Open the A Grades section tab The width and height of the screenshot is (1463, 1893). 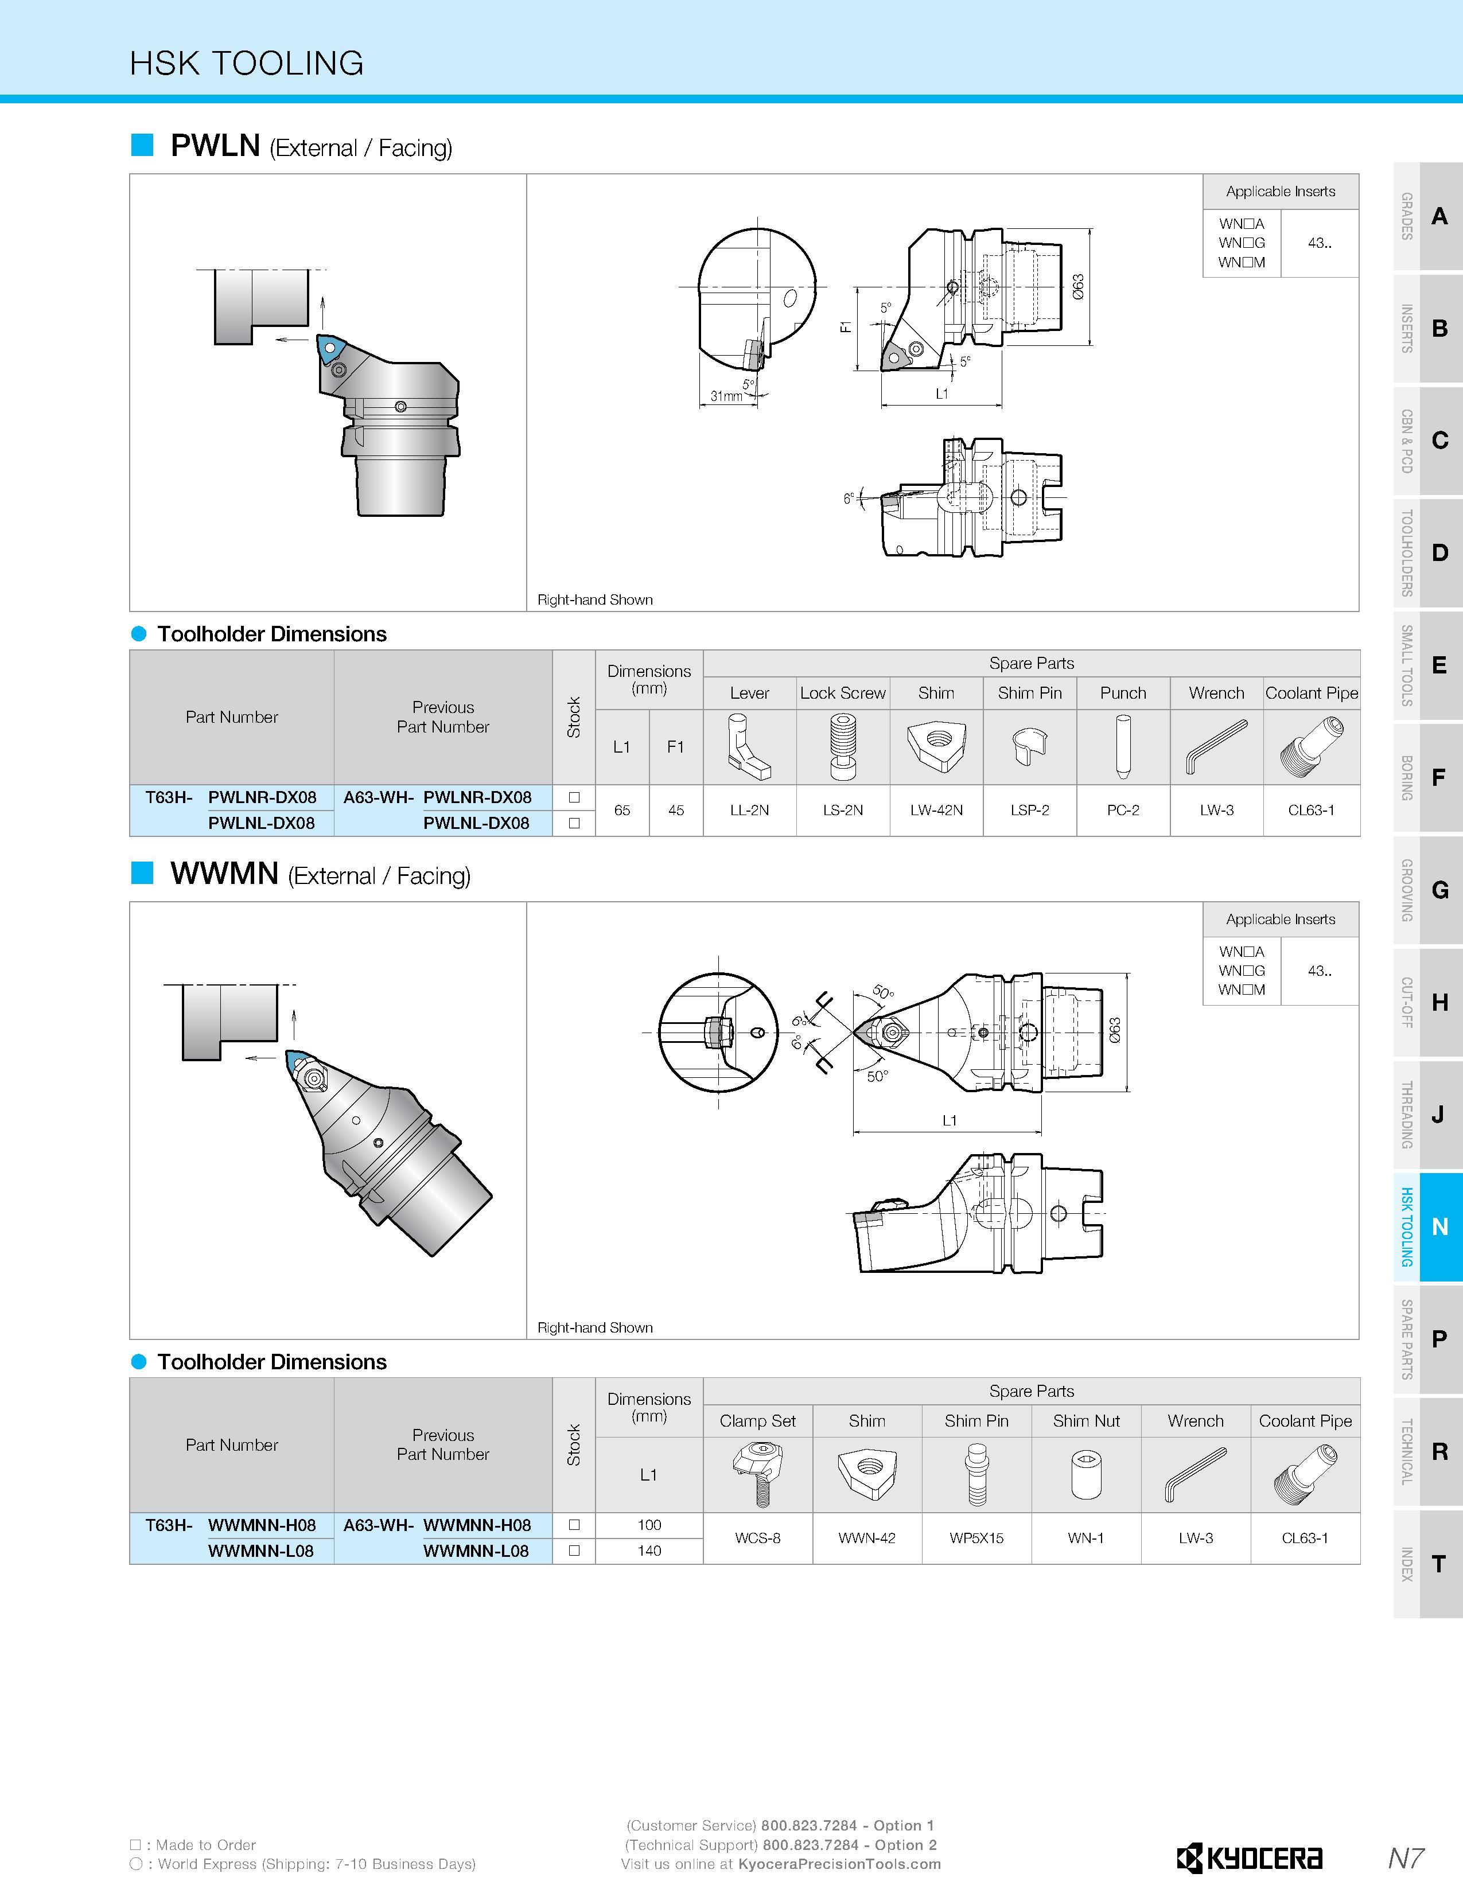click(1427, 216)
